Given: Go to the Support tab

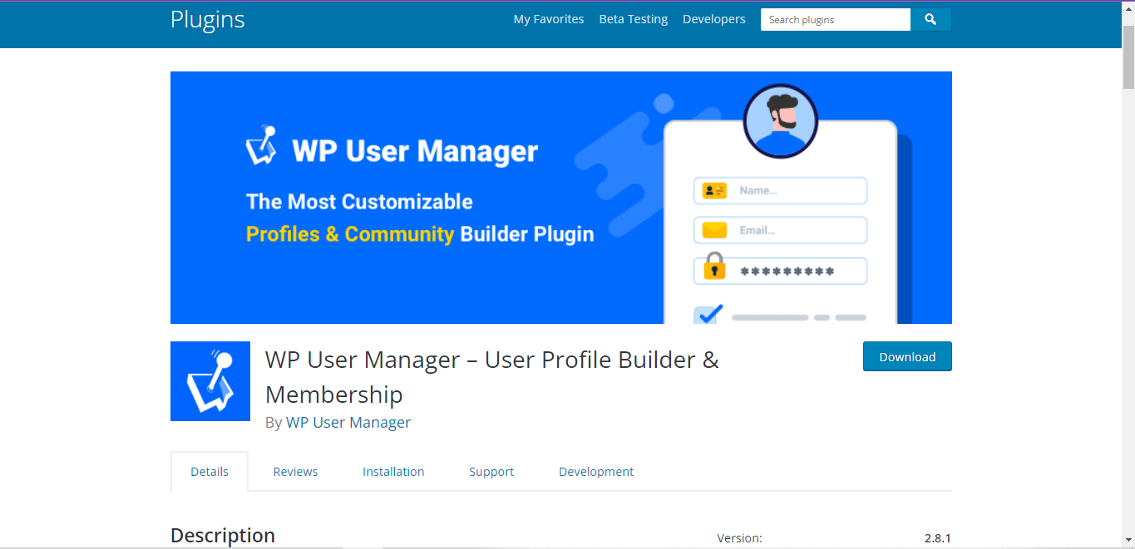Looking at the screenshot, I should point(491,472).
